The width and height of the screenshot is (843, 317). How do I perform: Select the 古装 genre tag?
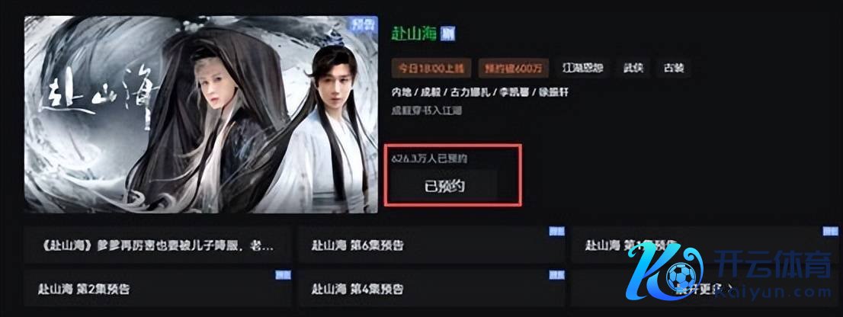point(674,69)
